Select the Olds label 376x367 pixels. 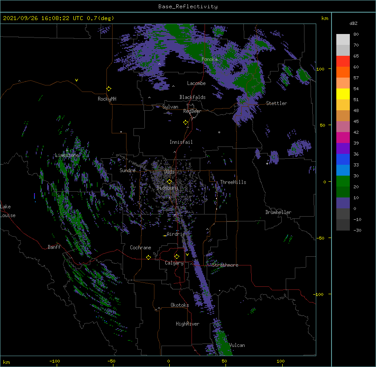pos(169,172)
